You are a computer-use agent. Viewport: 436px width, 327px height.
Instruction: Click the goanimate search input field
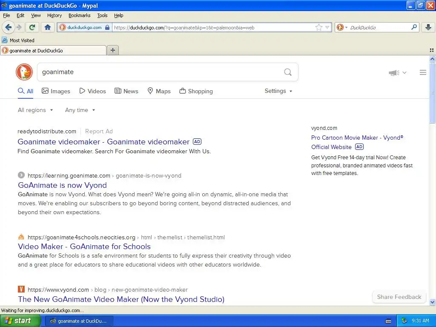point(160,72)
